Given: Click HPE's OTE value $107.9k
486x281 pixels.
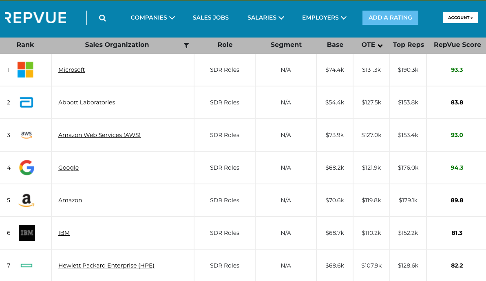Looking at the screenshot, I should pyautogui.click(x=371, y=266).
